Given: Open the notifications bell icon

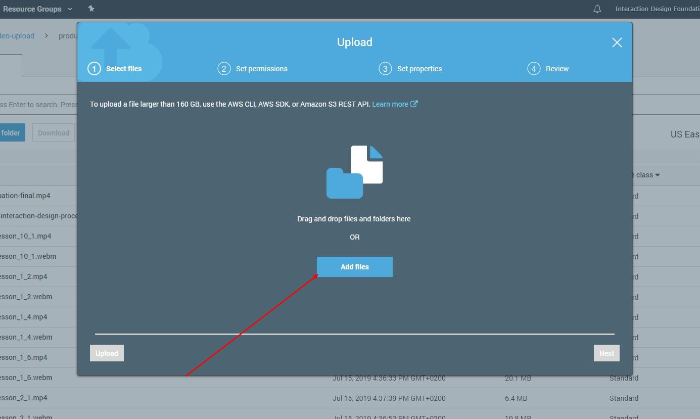Looking at the screenshot, I should coord(597,9).
